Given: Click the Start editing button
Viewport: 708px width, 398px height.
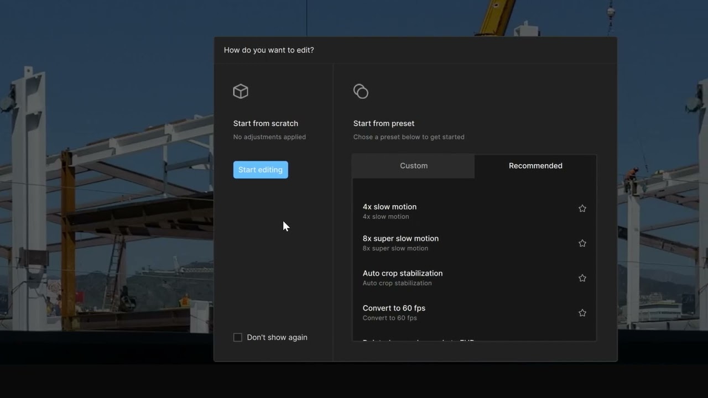Looking at the screenshot, I should click(261, 170).
